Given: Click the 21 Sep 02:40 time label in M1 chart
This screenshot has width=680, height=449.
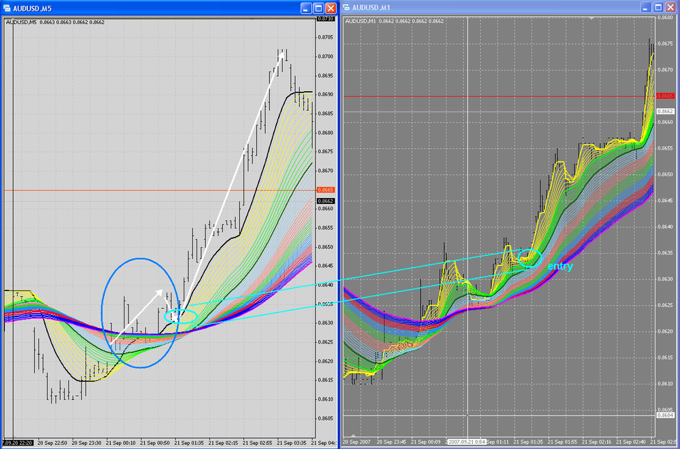Looking at the screenshot, I should [x=632, y=442].
